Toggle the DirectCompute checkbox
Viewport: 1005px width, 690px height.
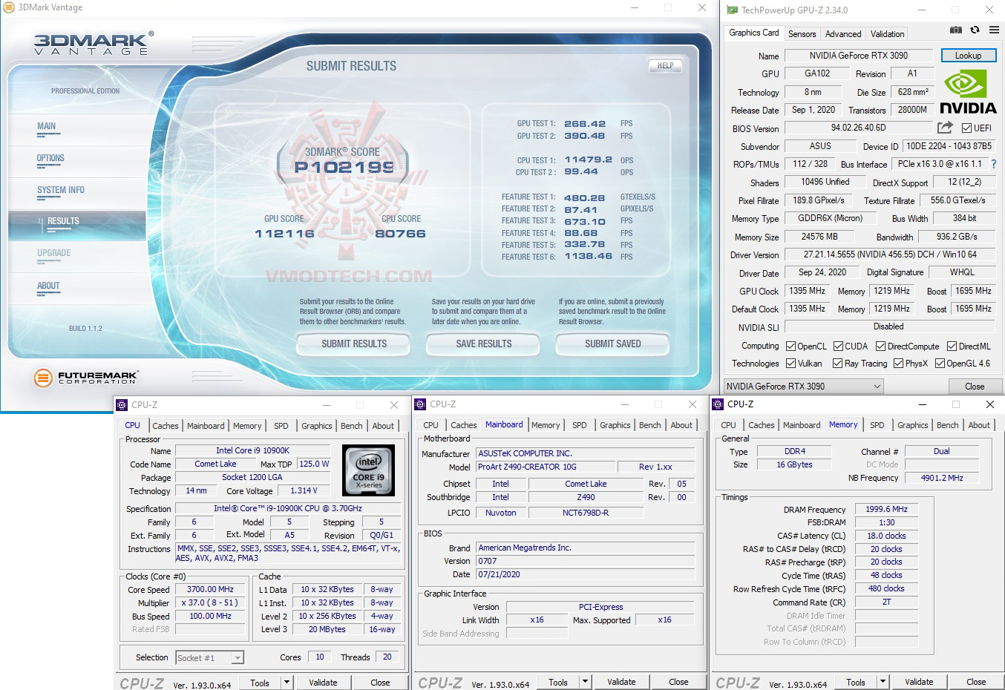(x=880, y=346)
